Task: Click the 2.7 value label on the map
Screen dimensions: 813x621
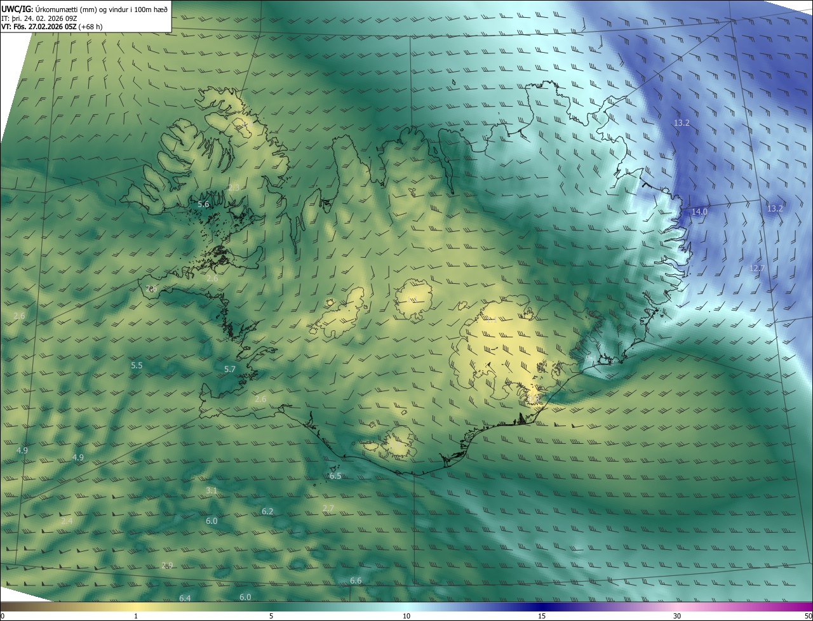Action: pyautogui.click(x=328, y=509)
